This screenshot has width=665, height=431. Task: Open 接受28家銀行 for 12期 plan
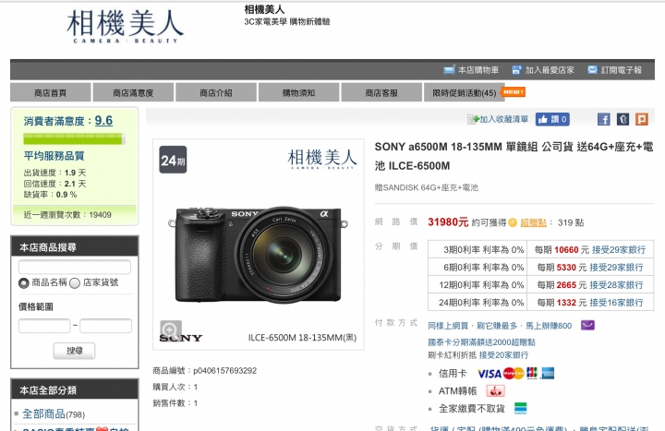(616, 285)
